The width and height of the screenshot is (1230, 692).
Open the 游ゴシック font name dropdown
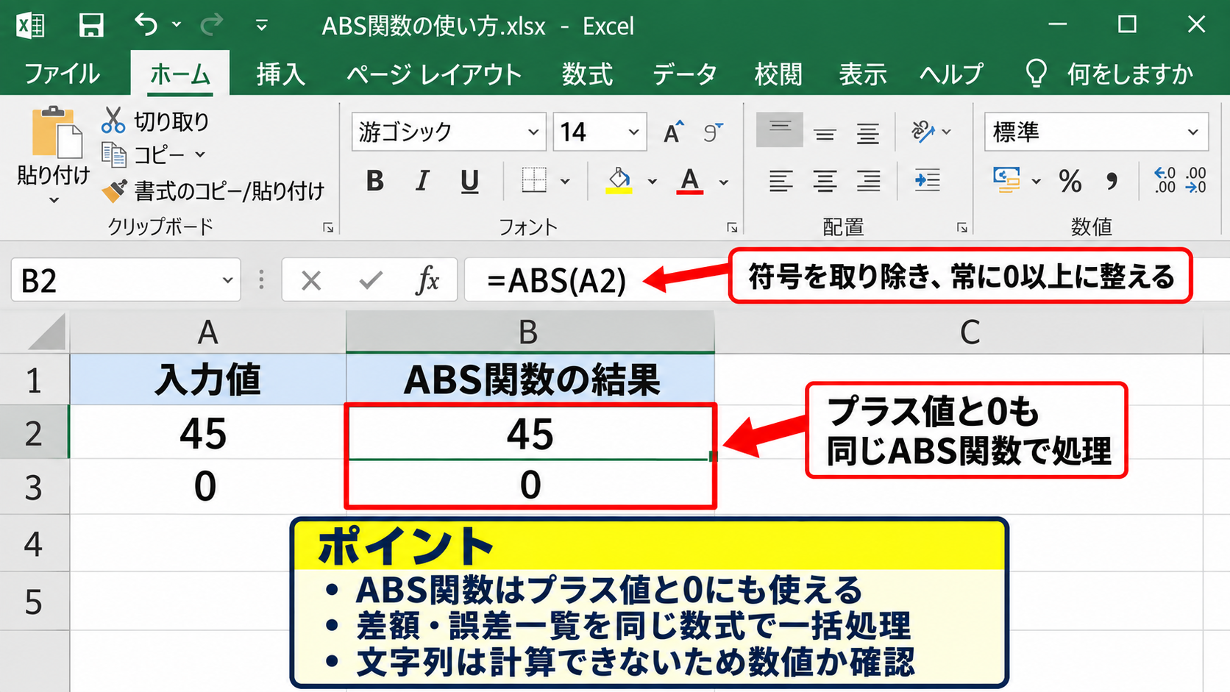pos(533,132)
